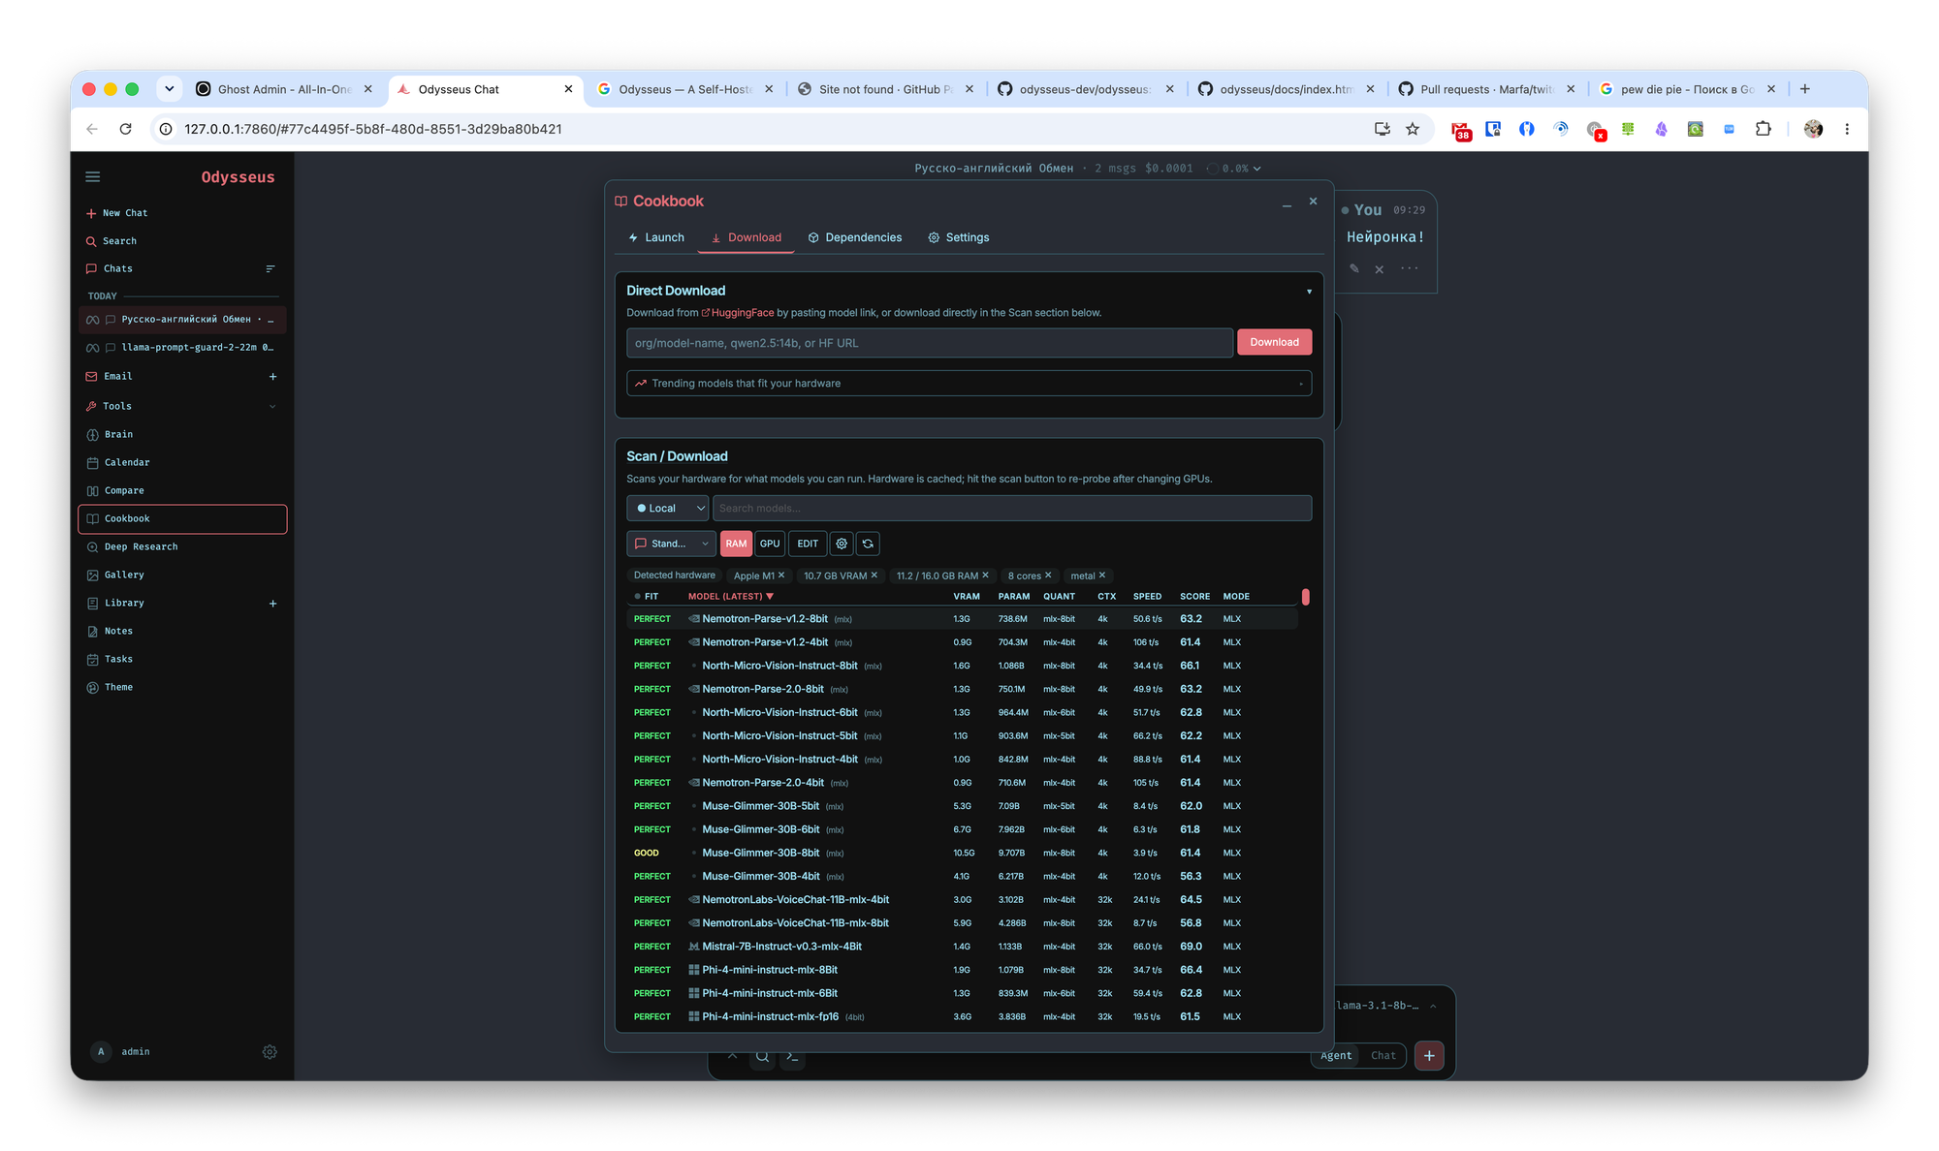Remove the metal hardware chip
Image resolution: width=1939 pixels, height=1151 pixels.
click(x=1102, y=575)
